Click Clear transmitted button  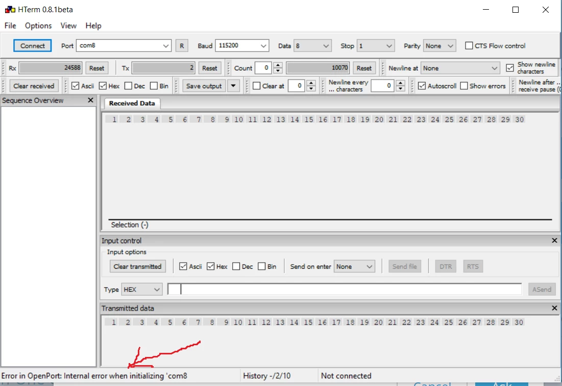(137, 266)
